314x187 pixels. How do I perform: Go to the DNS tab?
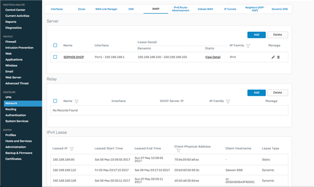pyautogui.click(x=131, y=9)
